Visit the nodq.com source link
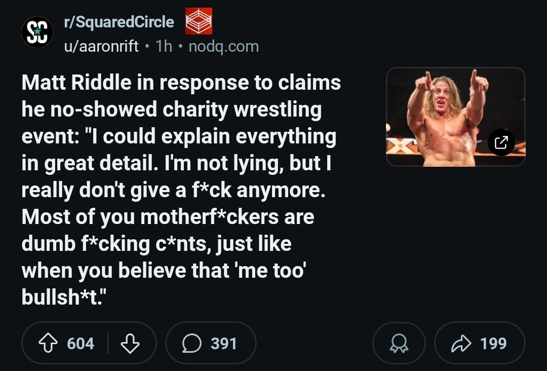The width and height of the screenshot is (547, 371). click(223, 46)
